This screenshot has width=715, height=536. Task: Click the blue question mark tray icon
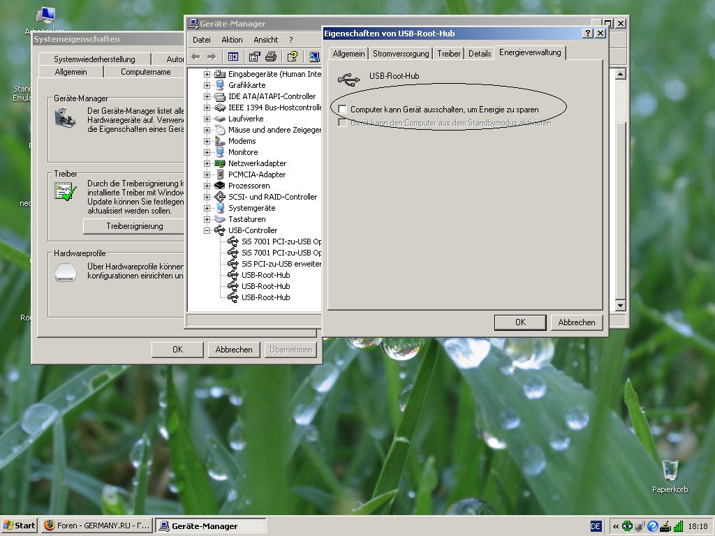coord(653,526)
